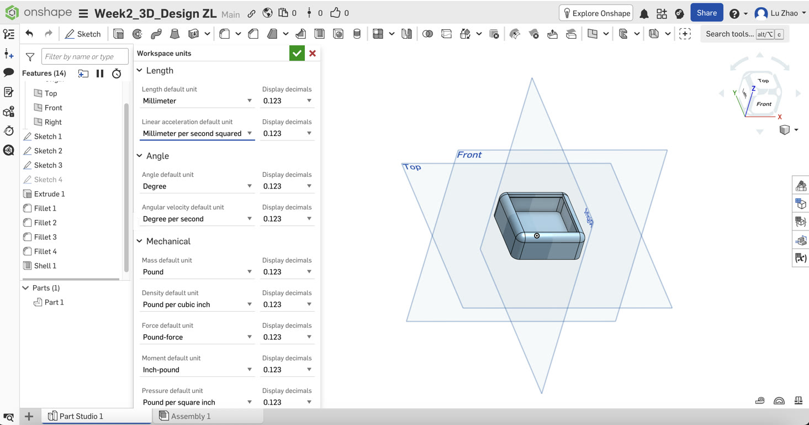Select the Delete face tool

534,34
